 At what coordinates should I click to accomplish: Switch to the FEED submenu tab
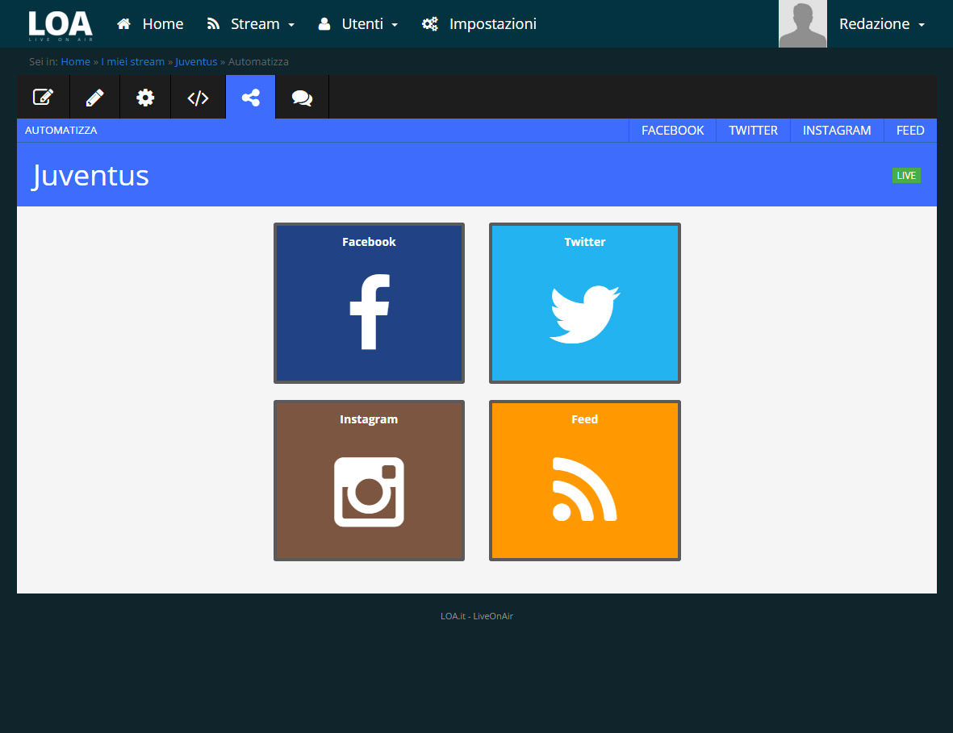[910, 131]
